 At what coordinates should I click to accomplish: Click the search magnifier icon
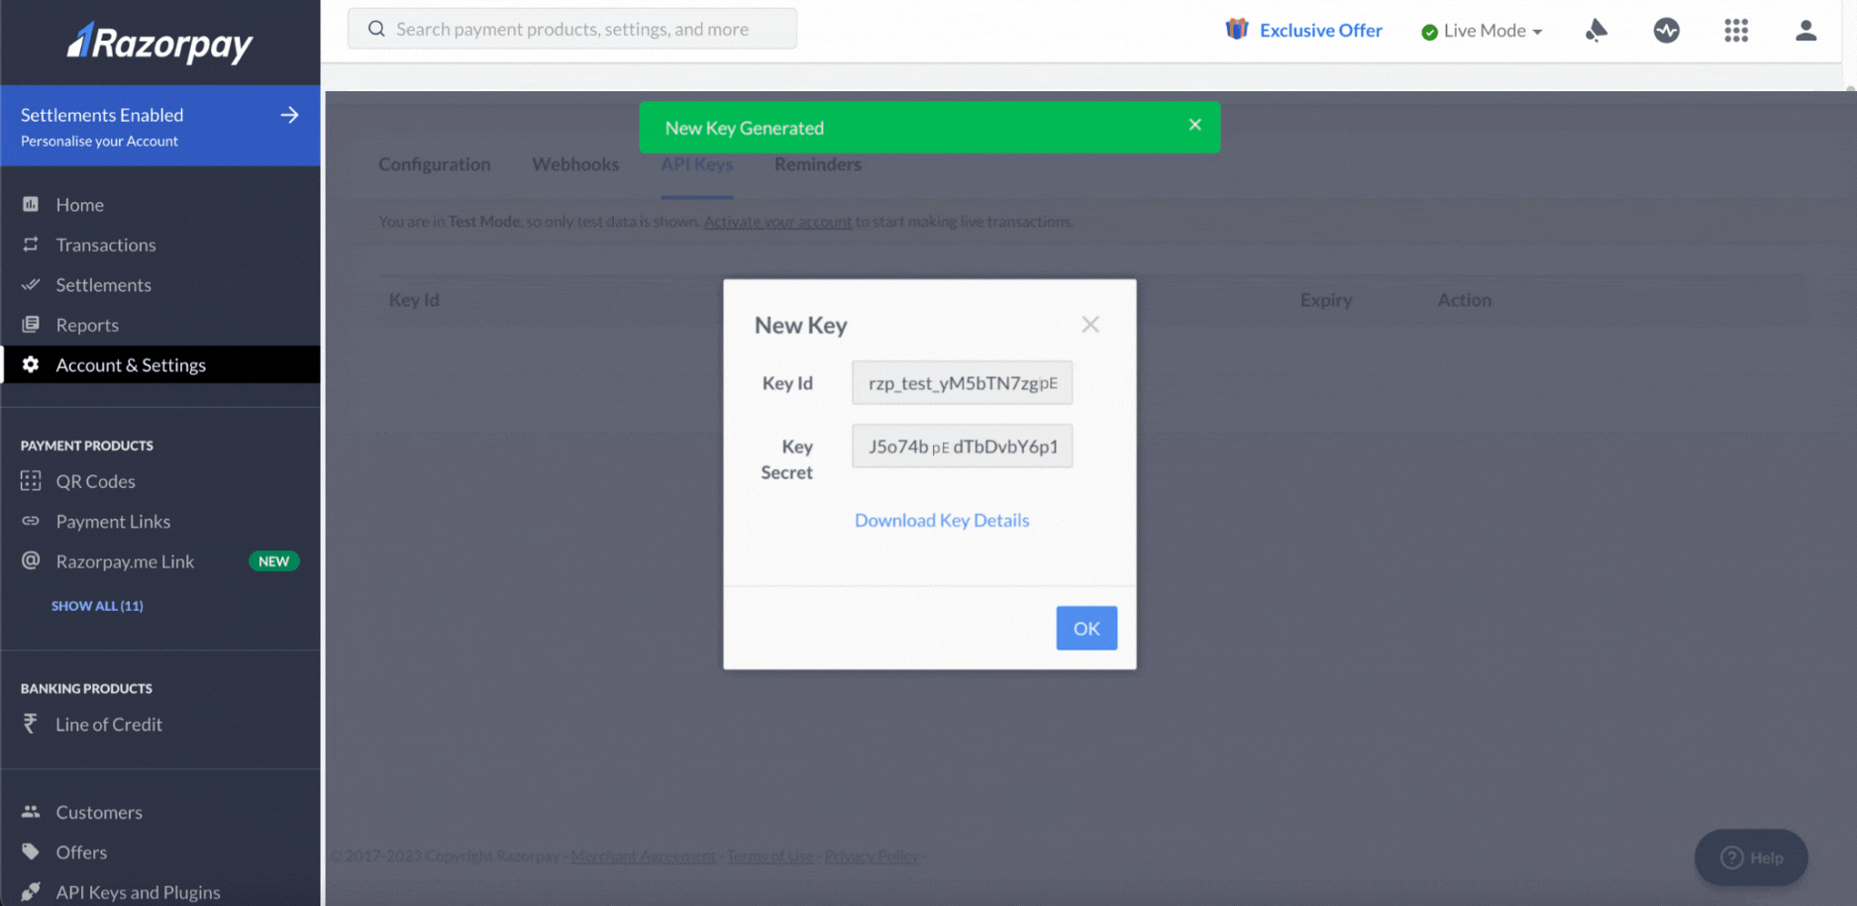click(376, 29)
